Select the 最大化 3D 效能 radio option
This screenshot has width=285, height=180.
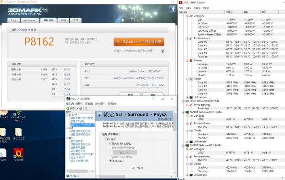pos(110,144)
